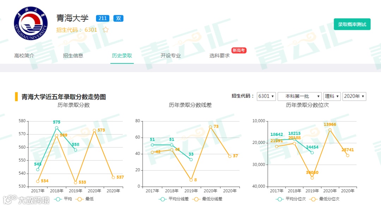Click the 录取概率测试 button

pyautogui.click(x=352, y=24)
